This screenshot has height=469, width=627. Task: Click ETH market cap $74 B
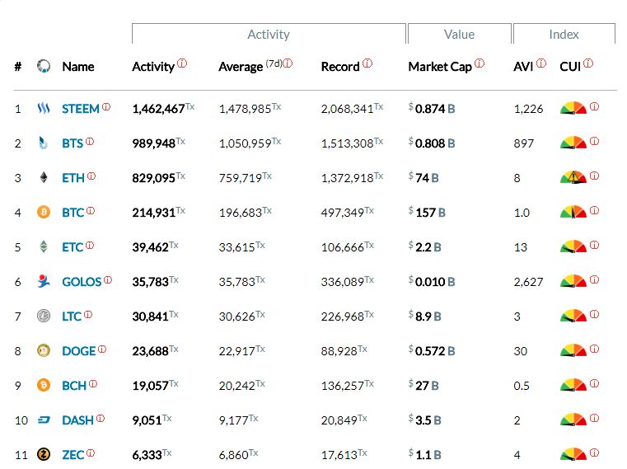click(x=423, y=178)
